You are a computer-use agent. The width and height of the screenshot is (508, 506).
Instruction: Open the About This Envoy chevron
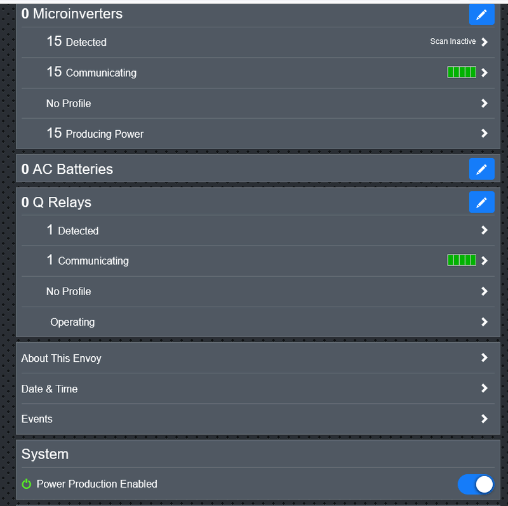485,358
